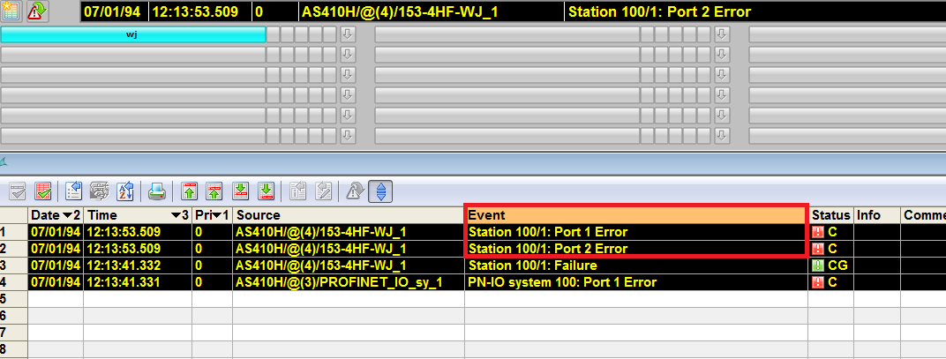Click priority '0' in the Failure row
The height and width of the screenshot is (359, 946).
(213, 266)
